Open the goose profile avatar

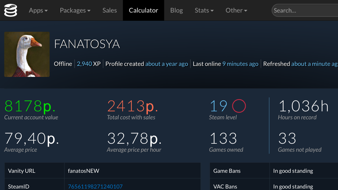coord(27,54)
